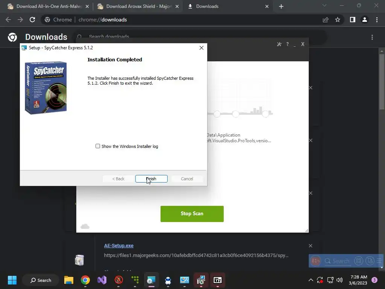385x289 pixels.
Task: Click the 81% badge in floating widget
Action: coord(315,261)
